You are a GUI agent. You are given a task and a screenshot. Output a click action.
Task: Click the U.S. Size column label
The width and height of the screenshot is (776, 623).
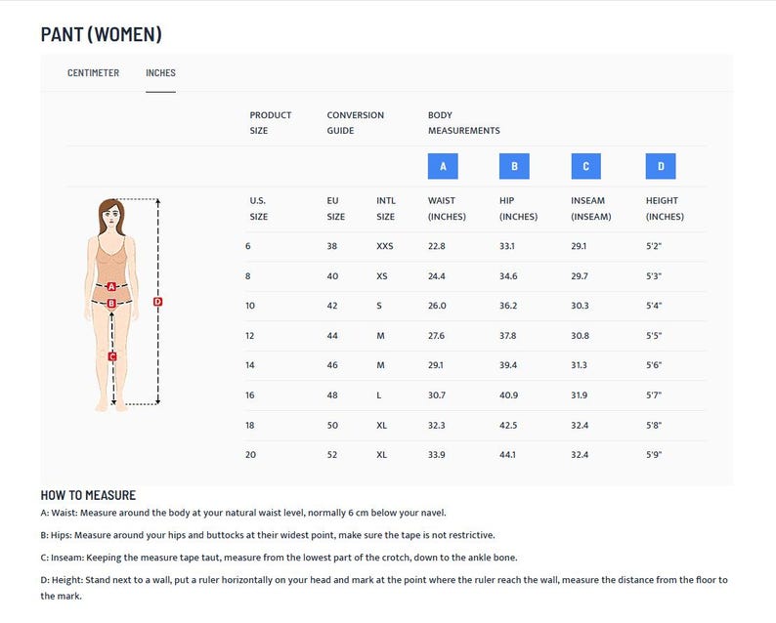click(258, 209)
